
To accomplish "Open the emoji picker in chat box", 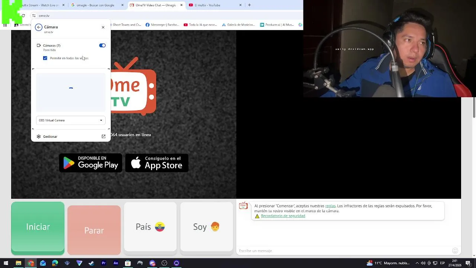I will (455, 251).
